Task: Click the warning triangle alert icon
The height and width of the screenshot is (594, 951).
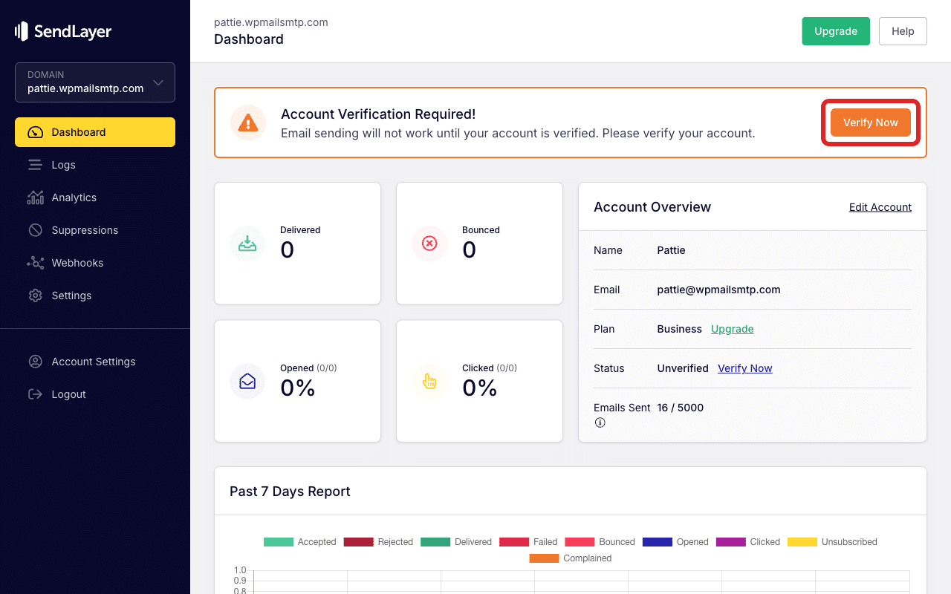Action: click(x=248, y=123)
